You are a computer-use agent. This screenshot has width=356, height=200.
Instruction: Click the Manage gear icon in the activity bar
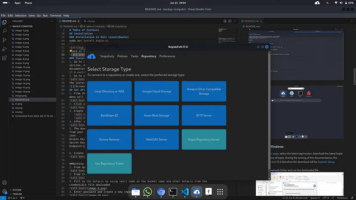(4, 191)
